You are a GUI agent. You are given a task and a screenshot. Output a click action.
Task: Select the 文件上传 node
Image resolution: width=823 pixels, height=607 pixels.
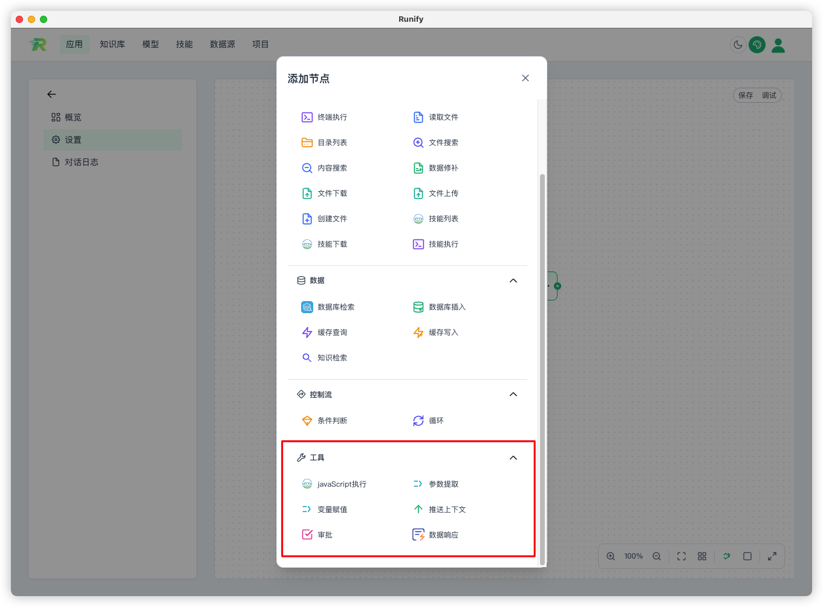pos(435,193)
